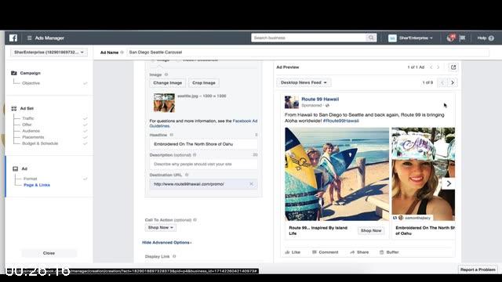
Task: Select Page & Links under Ad
Action: pos(37,185)
